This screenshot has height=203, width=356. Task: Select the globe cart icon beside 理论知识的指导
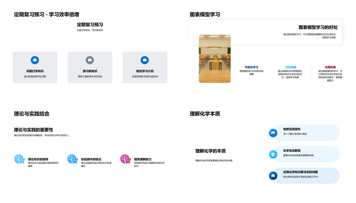(x=19, y=159)
